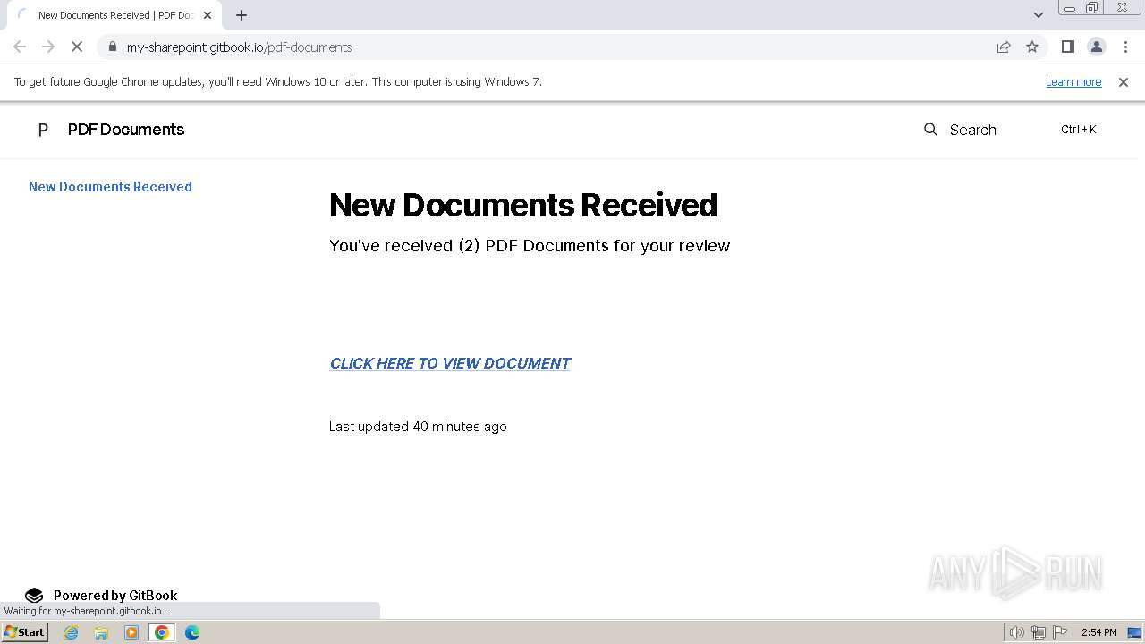Viewport: 1145px width, 644px height.
Task: Launch Microsoft Edge from taskbar
Action: [x=192, y=632]
